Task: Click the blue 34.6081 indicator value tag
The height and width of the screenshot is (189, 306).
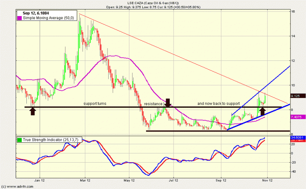Action: point(297,137)
